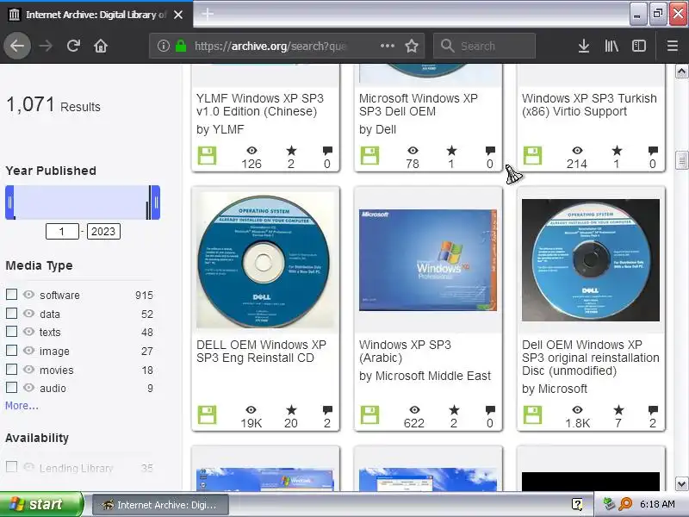Click the views eye on Windows XP SP3 Arabic card

tap(414, 410)
